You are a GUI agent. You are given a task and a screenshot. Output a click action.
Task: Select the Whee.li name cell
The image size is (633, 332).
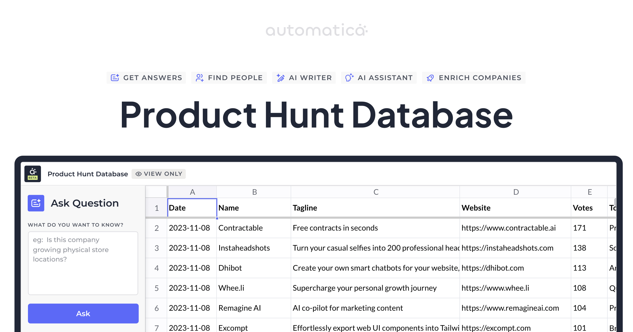pos(254,288)
